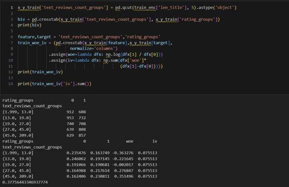Click 'train_woe_iv' variable on line 7
This screenshot has width=289, height=187.
point(32,42)
